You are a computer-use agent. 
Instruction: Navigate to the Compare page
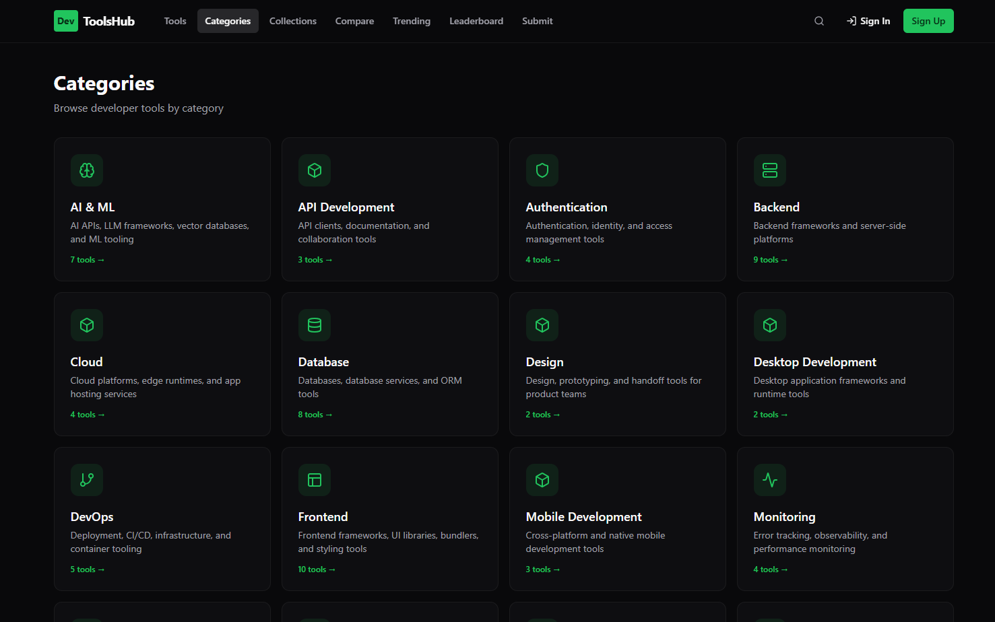click(354, 21)
